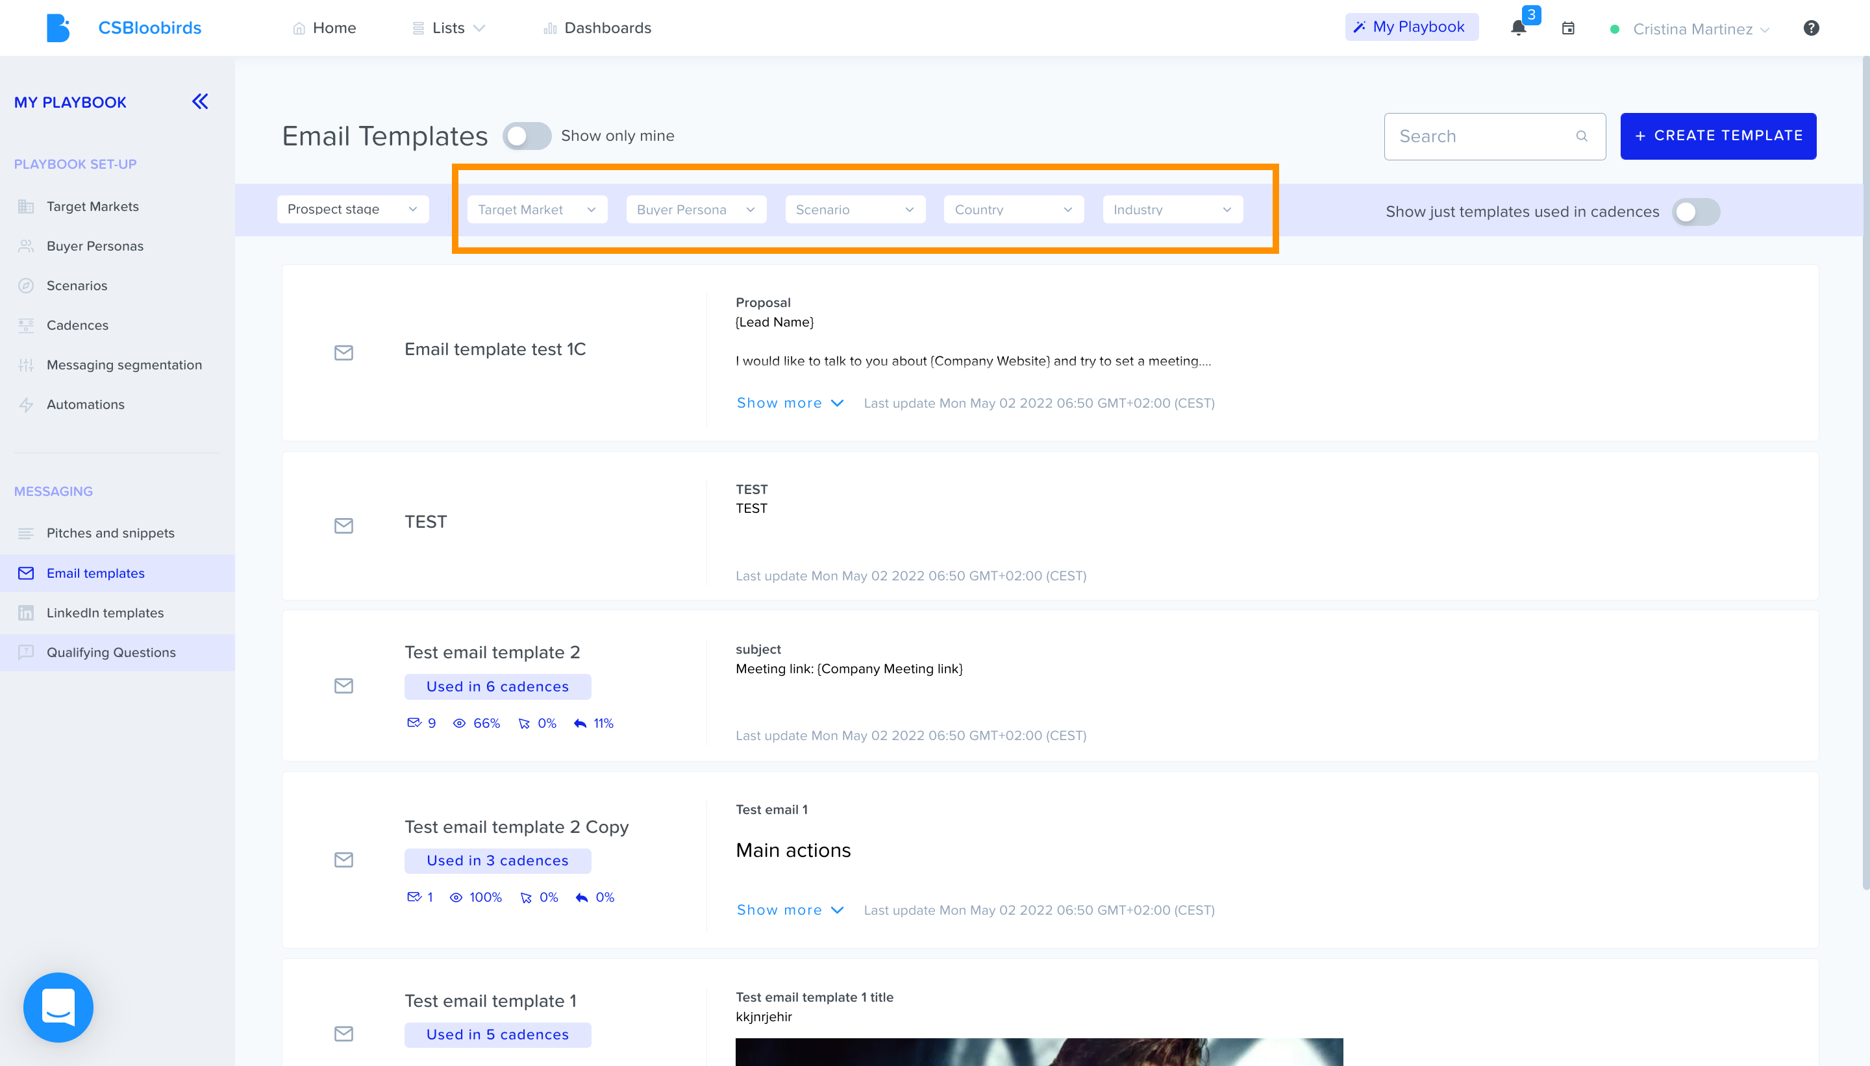Click the Email template test 1C title
The height and width of the screenshot is (1066, 1870).
coord(495,349)
